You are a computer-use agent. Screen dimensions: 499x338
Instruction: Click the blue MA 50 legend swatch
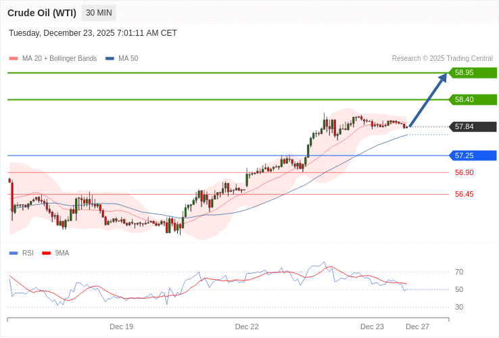point(110,59)
